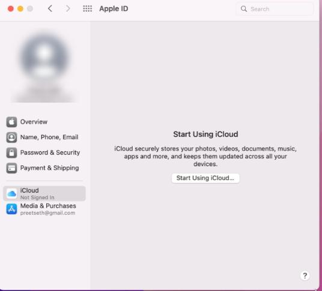The height and width of the screenshot is (291, 322).
Task: Select the Overview sidebar item
Action: [x=44, y=122]
